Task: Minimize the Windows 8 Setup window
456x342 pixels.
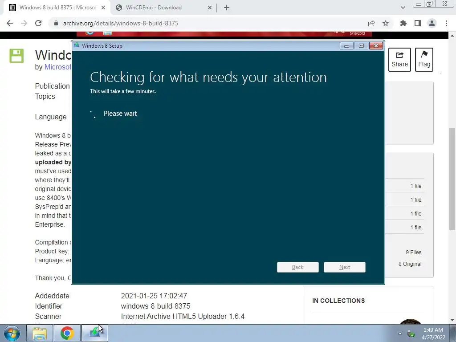Action: (346, 46)
